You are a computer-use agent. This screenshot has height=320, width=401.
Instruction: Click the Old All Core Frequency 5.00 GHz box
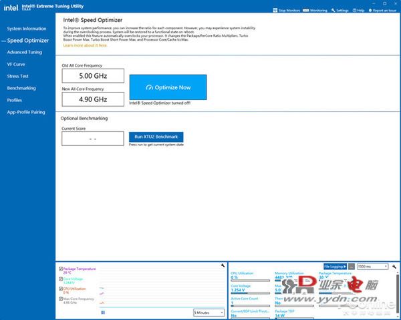[x=93, y=76]
